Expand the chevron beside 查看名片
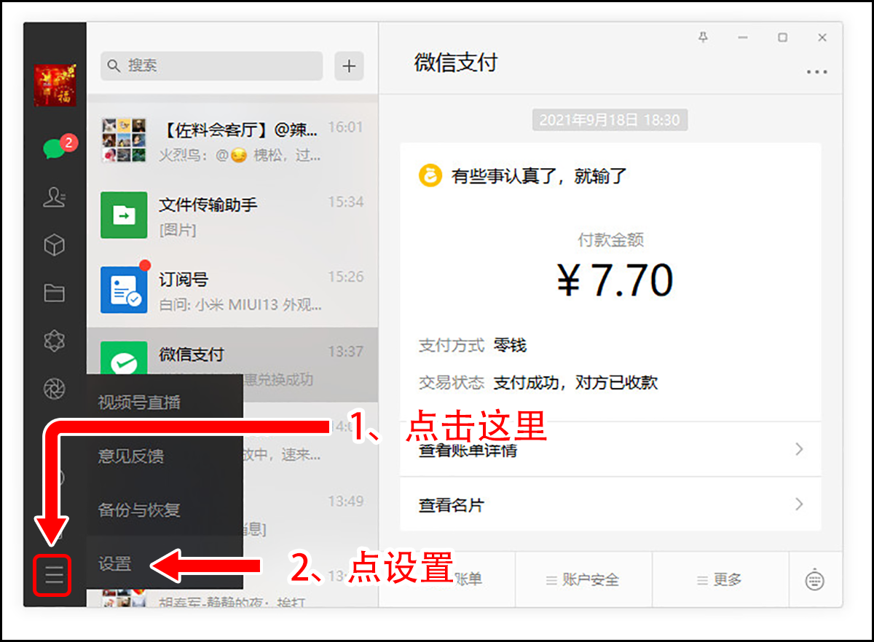874x642 pixels. (x=799, y=504)
